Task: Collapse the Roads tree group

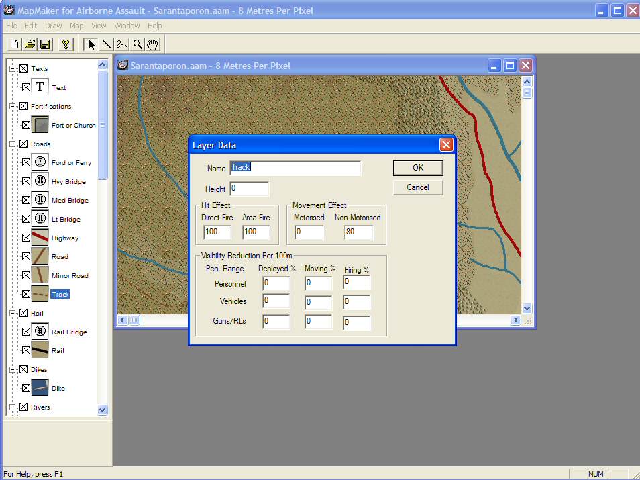Action: pos(12,144)
